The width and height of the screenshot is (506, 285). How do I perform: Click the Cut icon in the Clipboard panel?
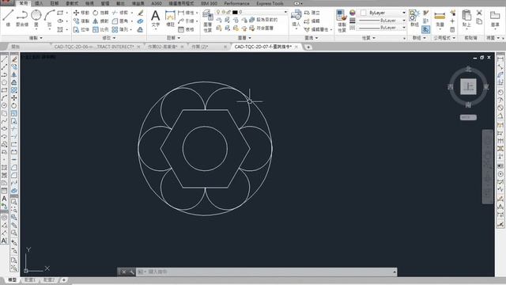(479, 13)
